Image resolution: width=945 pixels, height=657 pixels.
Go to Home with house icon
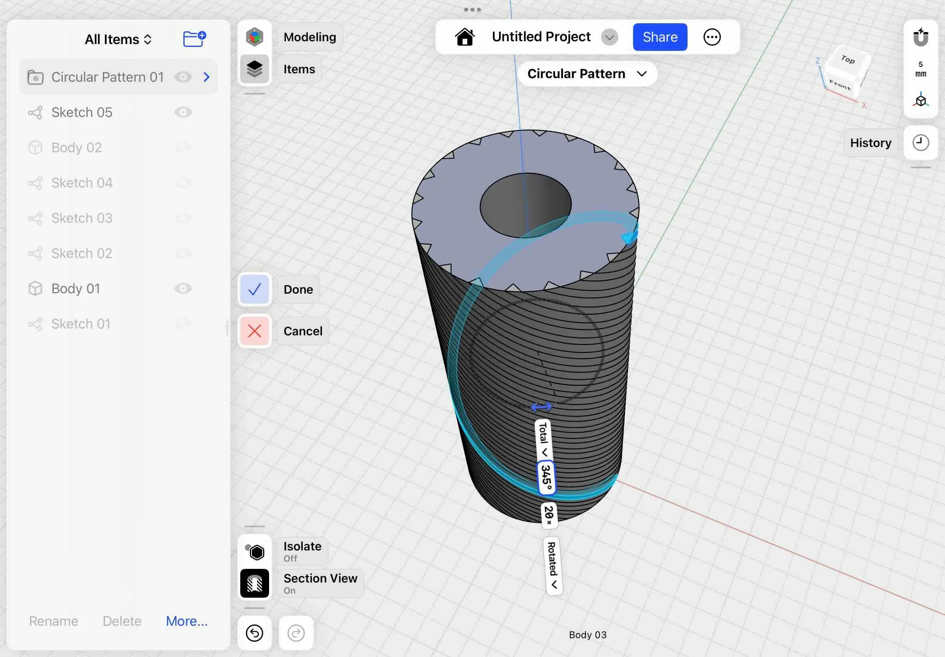pyautogui.click(x=464, y=37)
